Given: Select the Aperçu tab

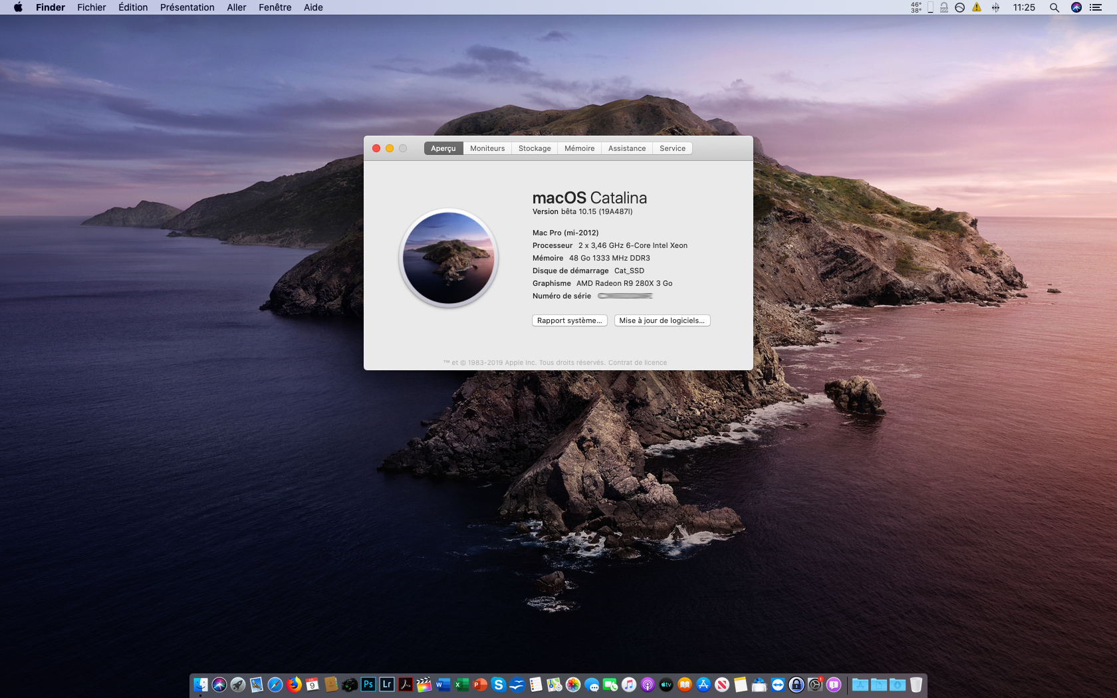Looking at the screenshot, I should (x=443, y=148).
